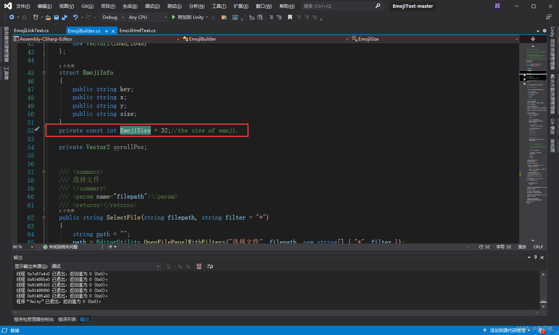Switch to EmoJiHrefText.cs tab

point(138,31)
